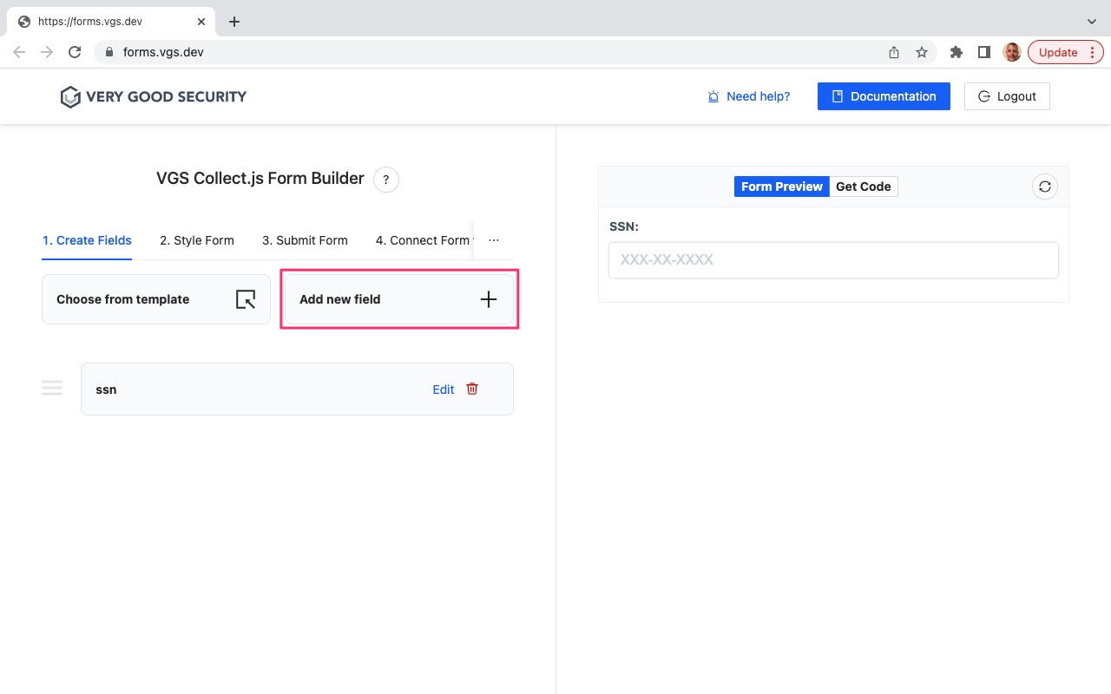Click the ssn field row name
Viewport: 1111px width, 694px height.
[106, 390]
